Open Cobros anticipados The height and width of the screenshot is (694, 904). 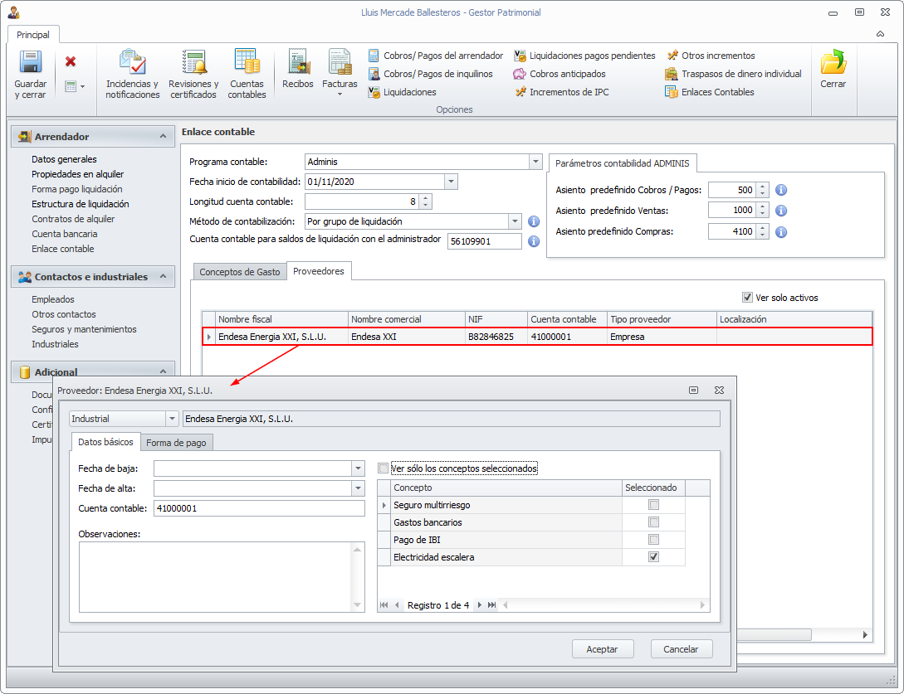click(x=560, y=74)
